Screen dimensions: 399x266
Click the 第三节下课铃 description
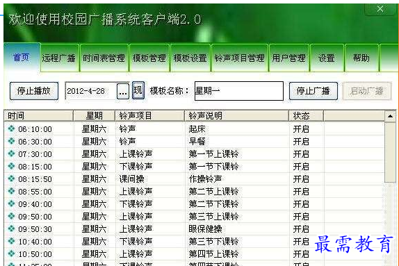(213, 241)
